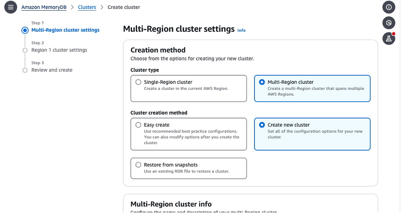Go to Review and create step

[52, 70]
